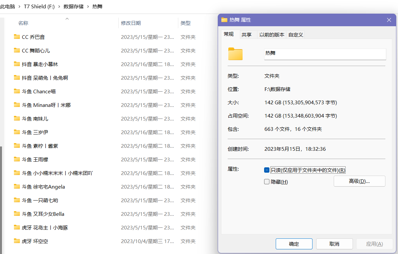Click the 确定 button
398x254 pixels.
(294, 244)
